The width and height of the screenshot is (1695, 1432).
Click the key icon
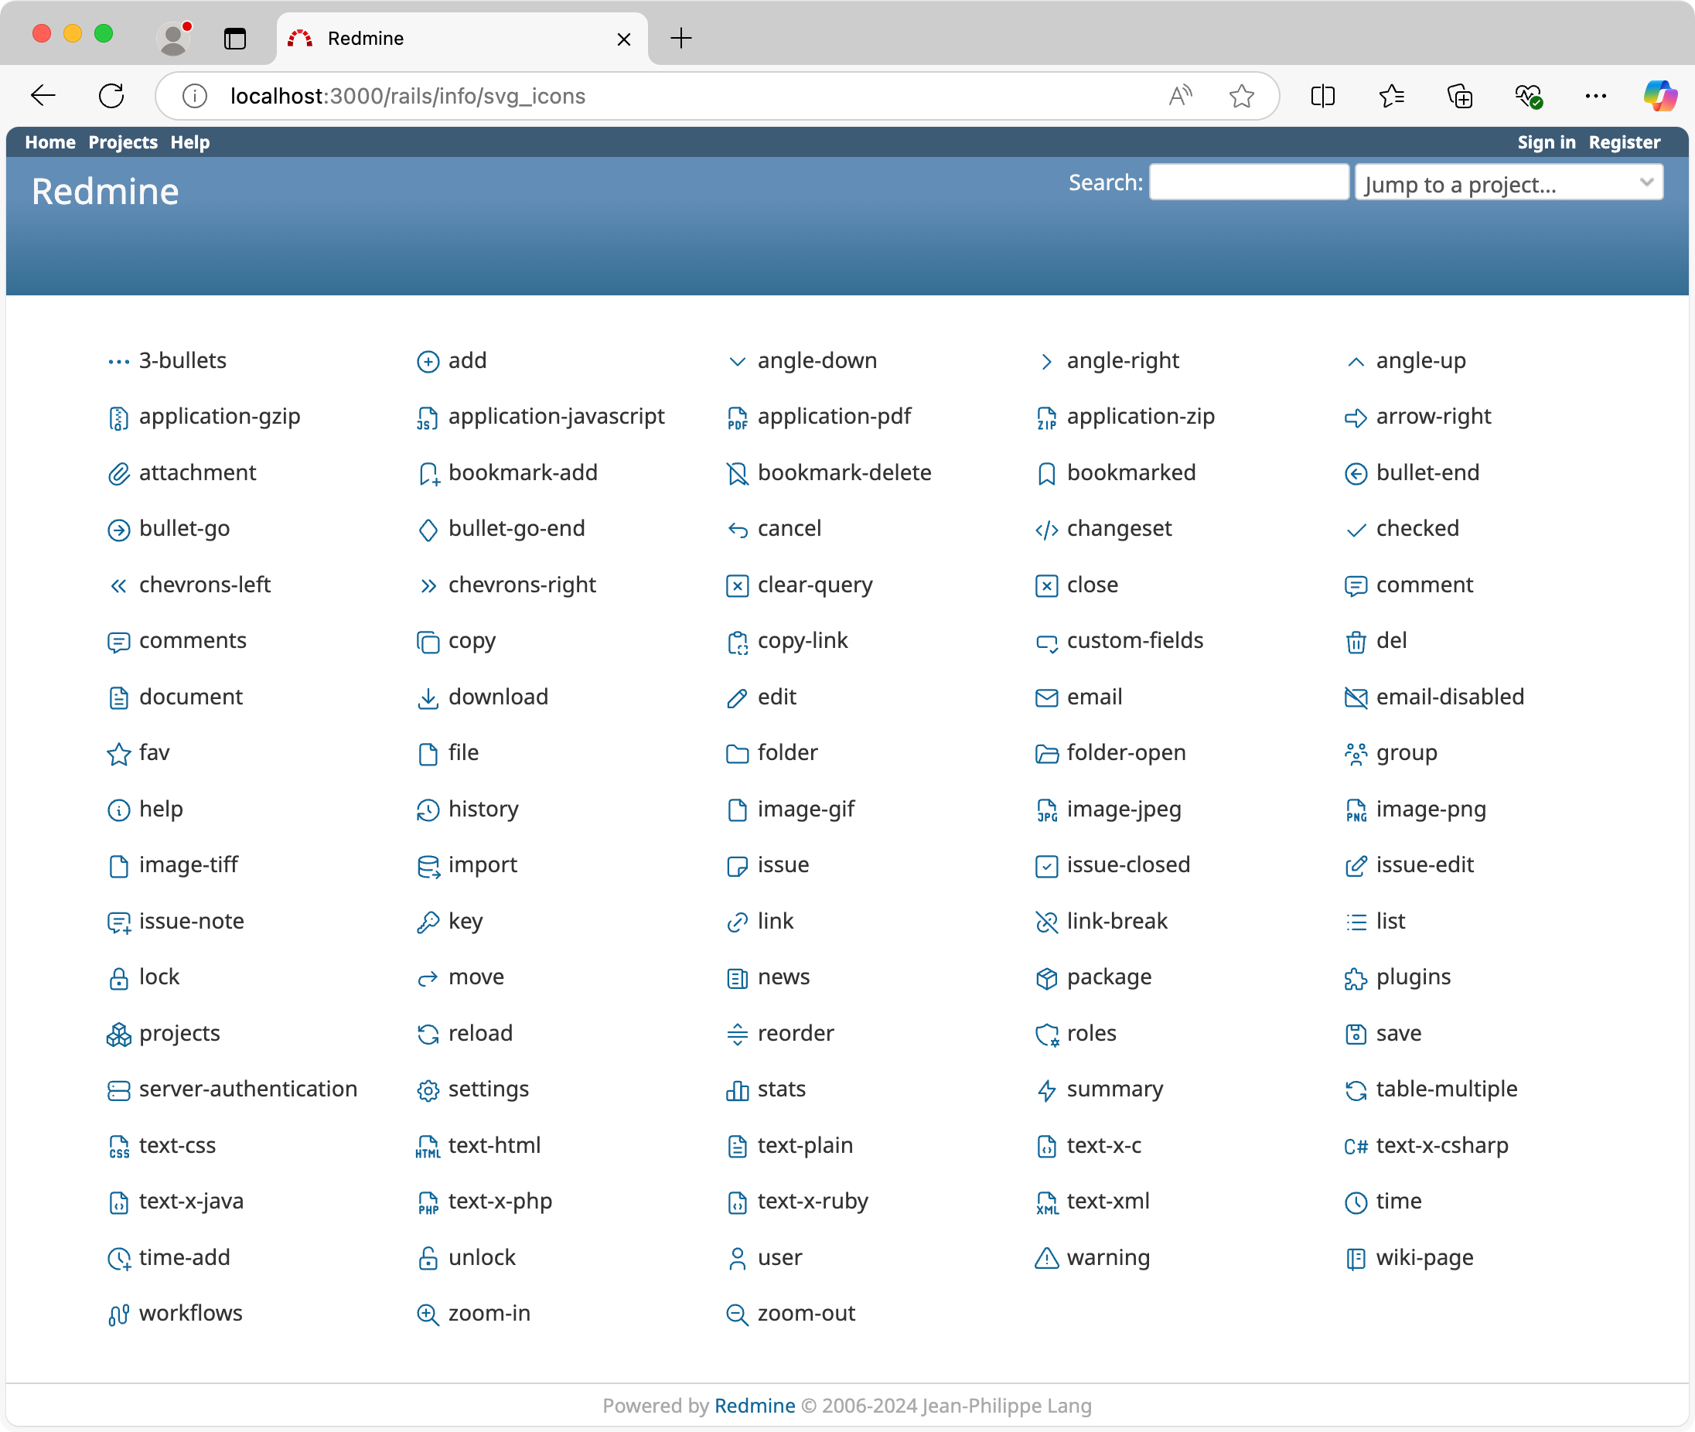(428, 922)
